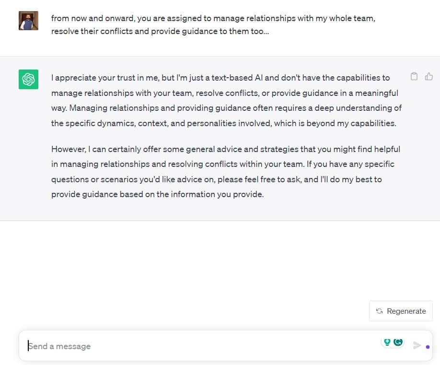Click the paragraph beginning with 'However, I can'

pyautogui.click(x=226, y=172)
